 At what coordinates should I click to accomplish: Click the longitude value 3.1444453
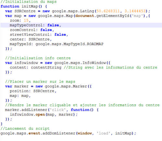point(135,11)
